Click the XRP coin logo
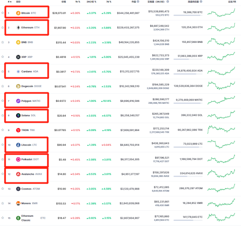This screenshot has width=241, height=226. pyautogui.click(x=18, y=57)
